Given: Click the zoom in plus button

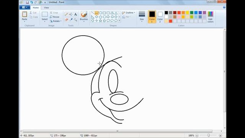Looking at the screenshot, I should (220, 135).
